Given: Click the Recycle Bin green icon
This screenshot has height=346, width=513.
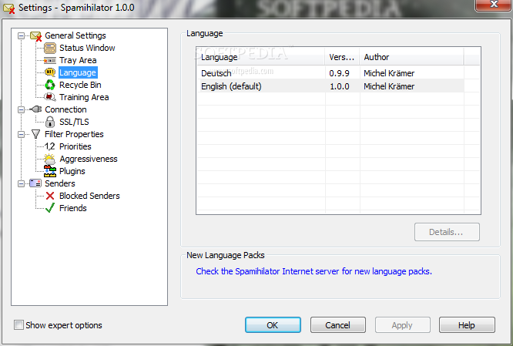Looking at the screenshot, I should click(x=50, y=85).
